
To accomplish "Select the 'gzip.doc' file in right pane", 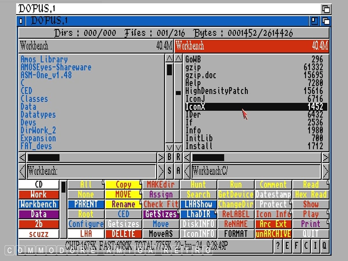I will [201, 75].
